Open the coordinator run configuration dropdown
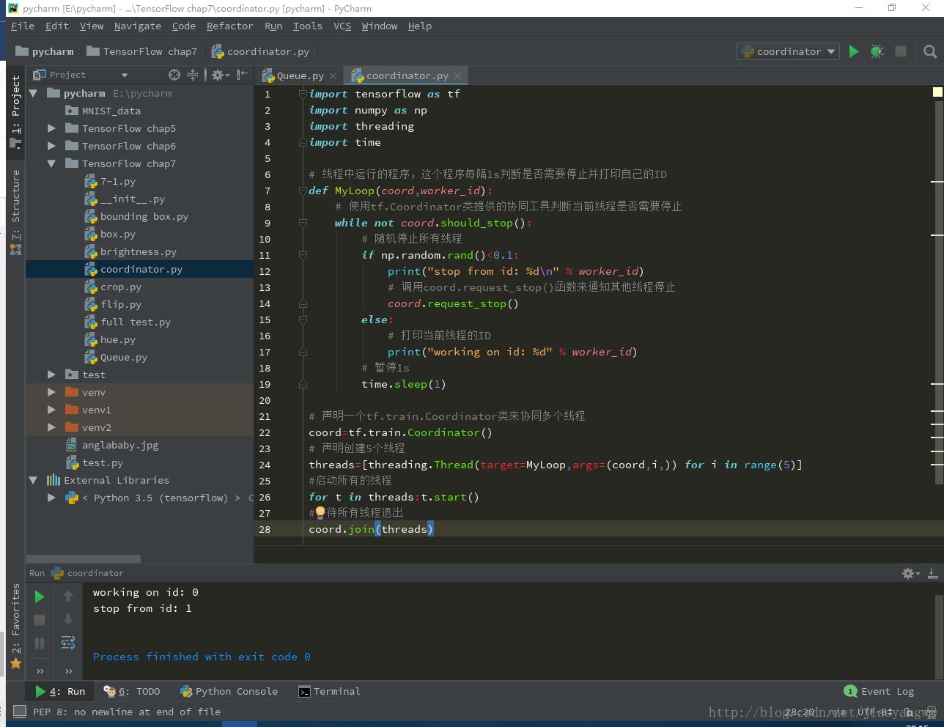The width and height of the screenshot is (944, 727). click(788, 51)
